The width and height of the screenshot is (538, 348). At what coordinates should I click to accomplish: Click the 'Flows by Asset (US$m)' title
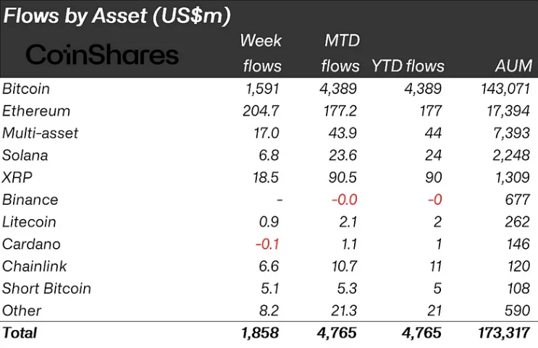point(117,17)
